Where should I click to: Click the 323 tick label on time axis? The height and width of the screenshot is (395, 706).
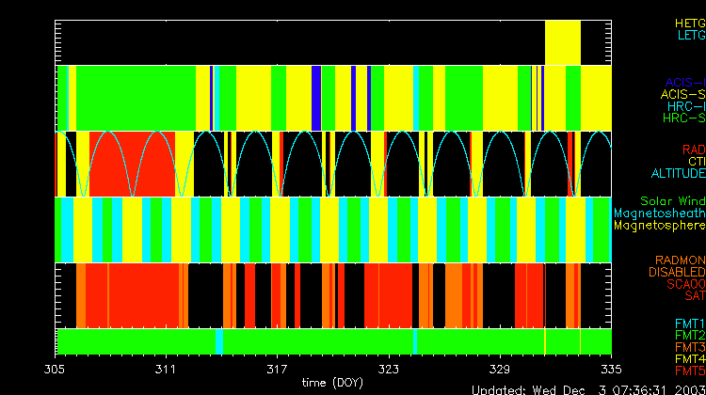pos(389,369)
